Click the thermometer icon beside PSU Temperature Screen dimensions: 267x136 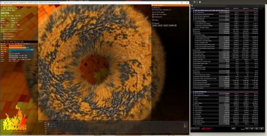(x=194, y=94)
